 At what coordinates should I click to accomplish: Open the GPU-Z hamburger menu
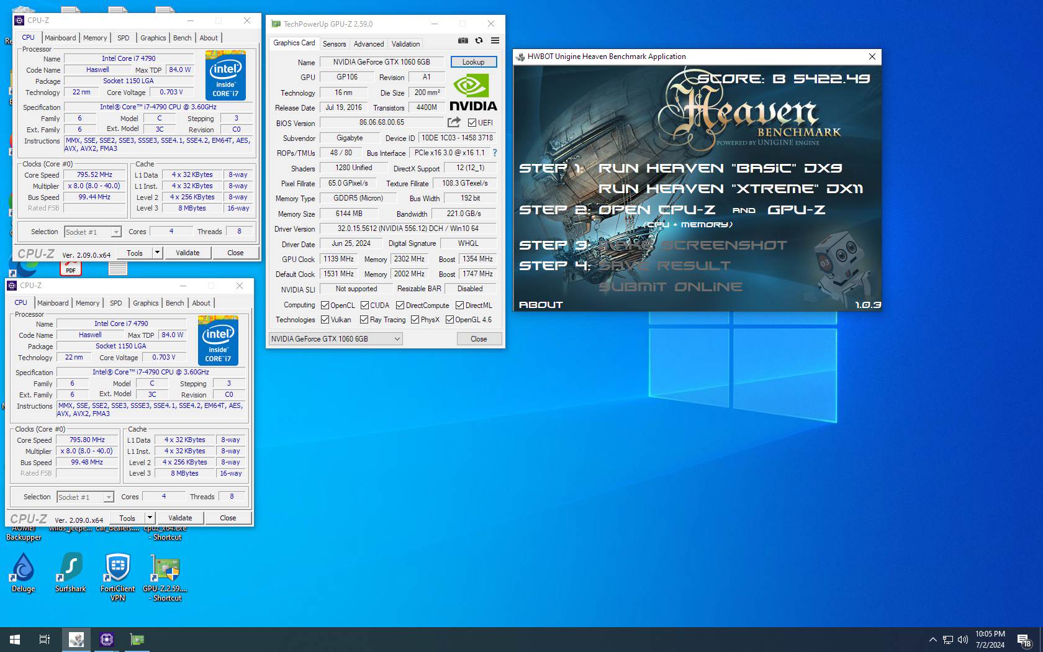click(x=495, y=40)
